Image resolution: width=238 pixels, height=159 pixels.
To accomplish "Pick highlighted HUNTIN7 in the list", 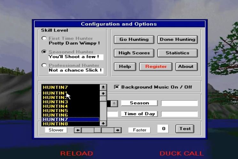I will pos(71,120).
